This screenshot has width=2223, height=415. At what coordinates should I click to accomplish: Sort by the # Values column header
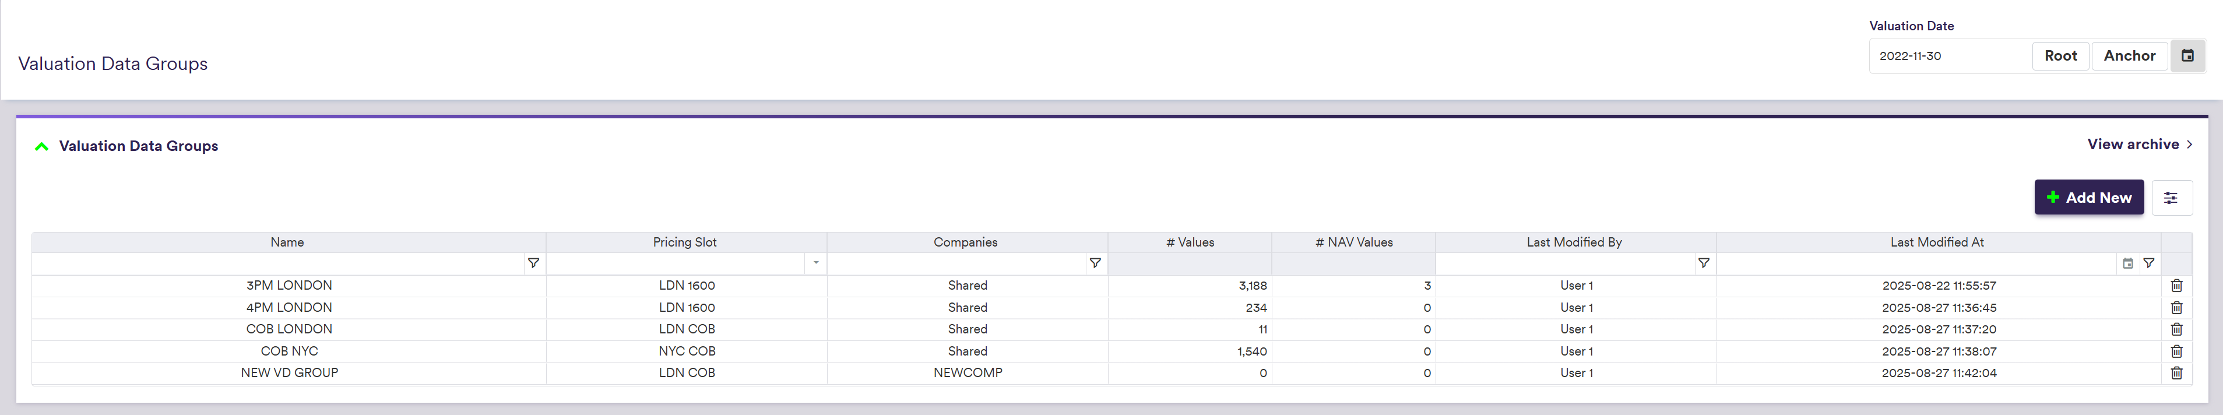point(1189,242)
